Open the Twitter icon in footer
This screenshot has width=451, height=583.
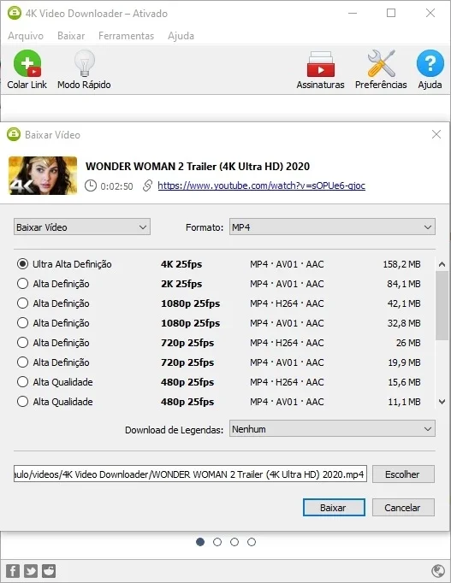click(x=31, y=571)
